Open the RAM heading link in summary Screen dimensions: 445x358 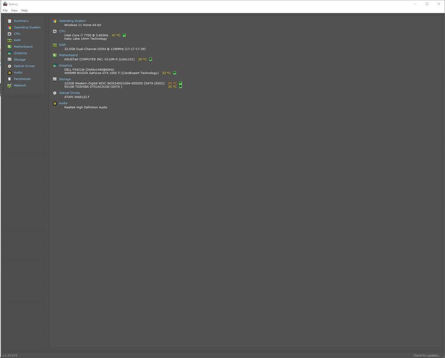(62, 45)
